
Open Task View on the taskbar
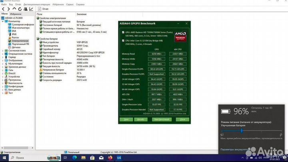[x=65, y=158]
